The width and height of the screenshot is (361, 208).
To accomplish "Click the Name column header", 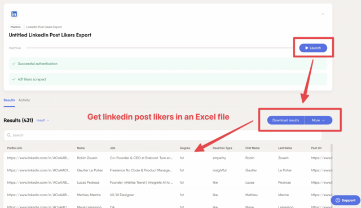I will [81, 148].
